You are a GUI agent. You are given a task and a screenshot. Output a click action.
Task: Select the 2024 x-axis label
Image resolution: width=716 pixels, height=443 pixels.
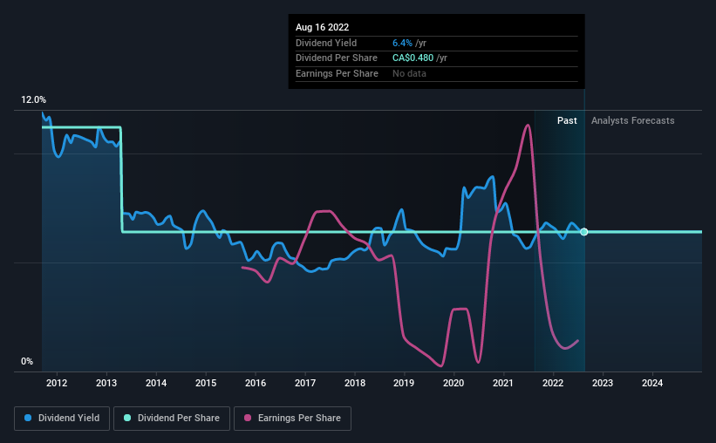point(652,383)
